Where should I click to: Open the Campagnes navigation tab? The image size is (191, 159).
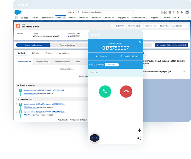121,18
